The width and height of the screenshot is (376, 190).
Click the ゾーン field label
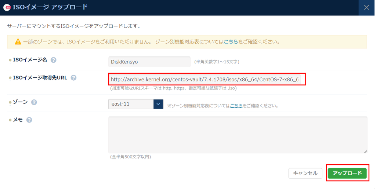(20, 102)
